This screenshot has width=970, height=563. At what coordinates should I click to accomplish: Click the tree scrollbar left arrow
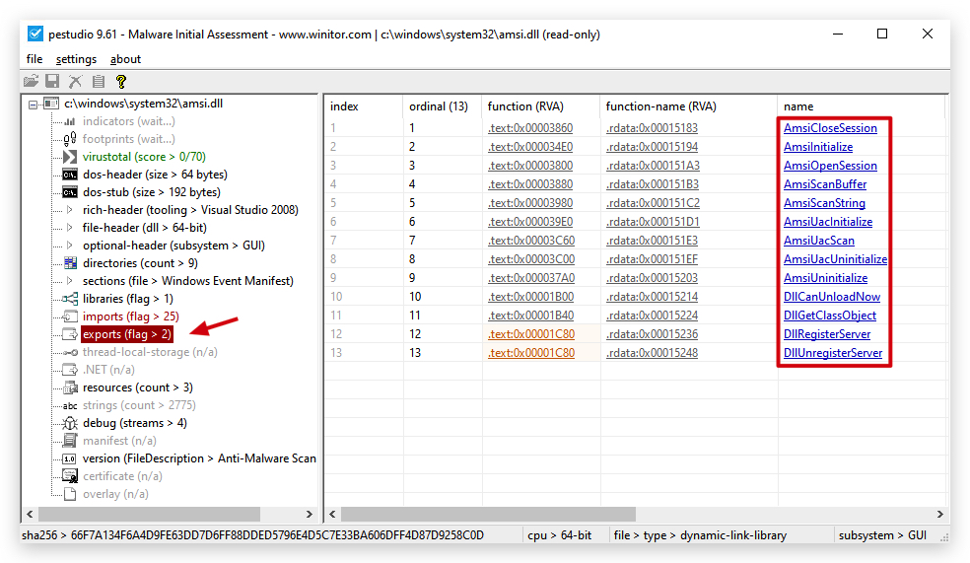29,514
